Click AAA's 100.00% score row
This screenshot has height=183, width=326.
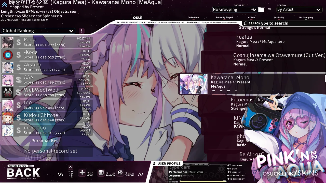(47, 80)
